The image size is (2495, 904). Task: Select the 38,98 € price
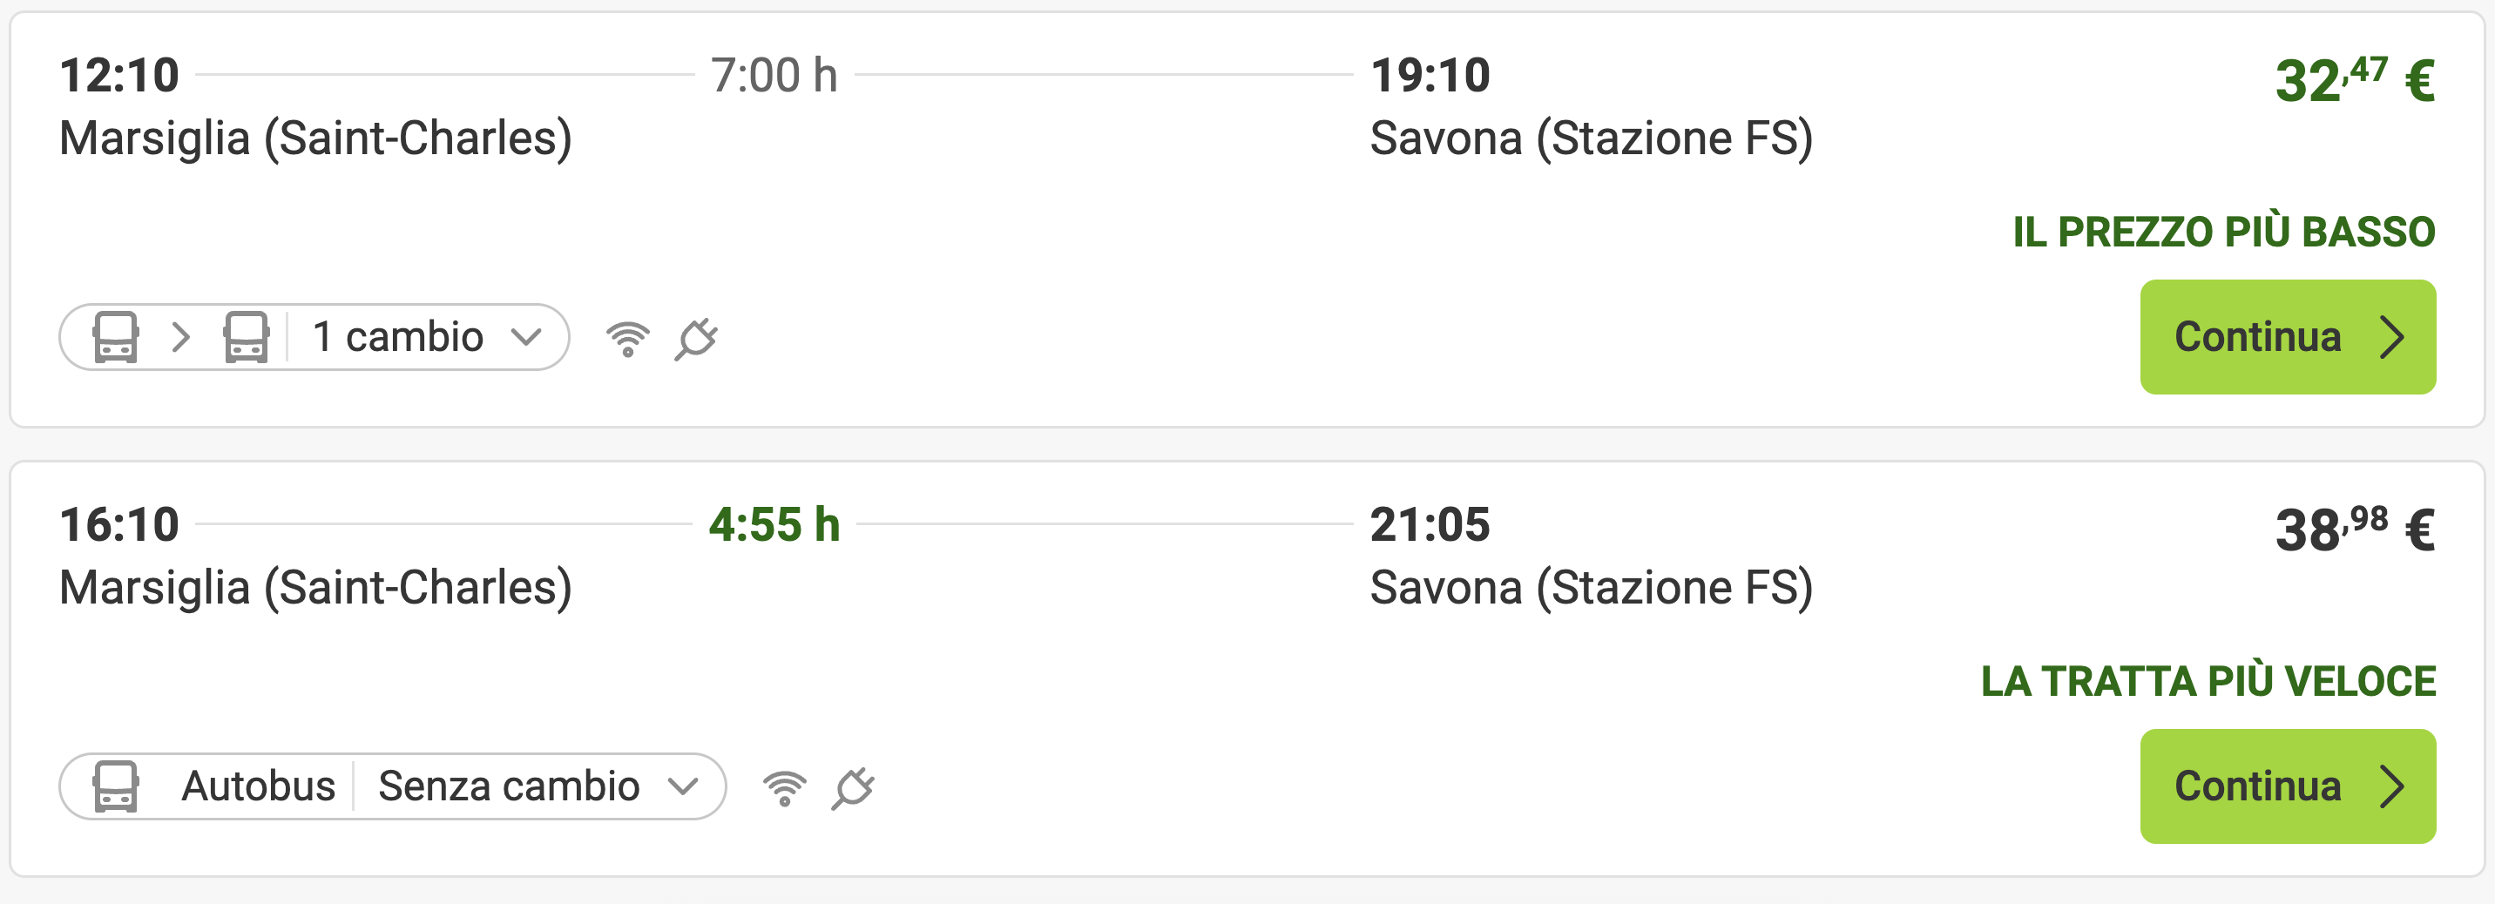2355,529
